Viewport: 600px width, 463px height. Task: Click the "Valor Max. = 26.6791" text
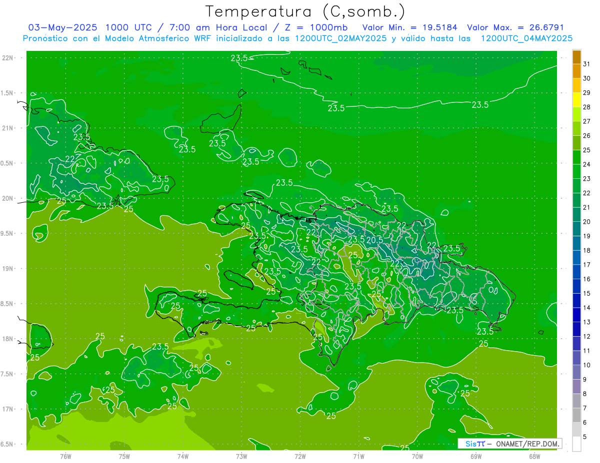click(x=515, y=27)
